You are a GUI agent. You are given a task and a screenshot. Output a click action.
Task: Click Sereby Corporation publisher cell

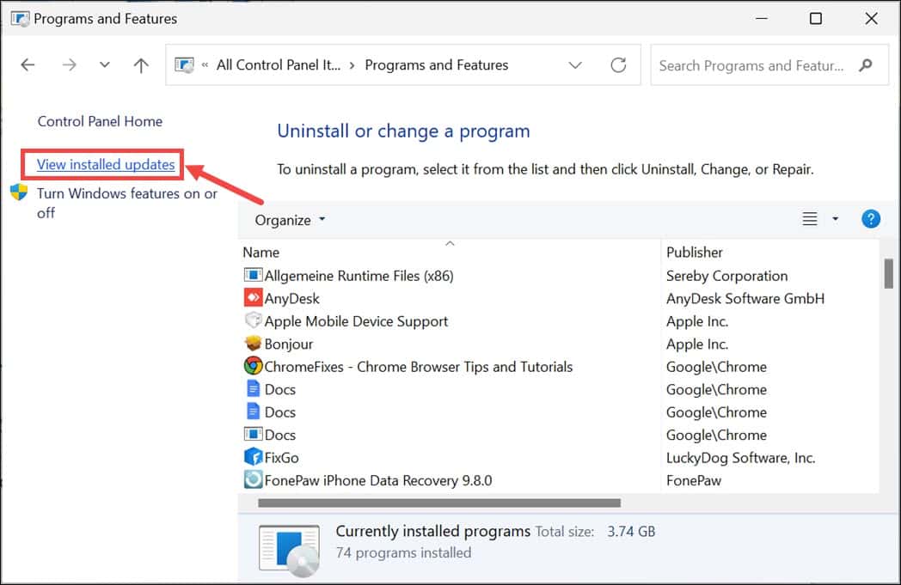click(x=726, y=276)
